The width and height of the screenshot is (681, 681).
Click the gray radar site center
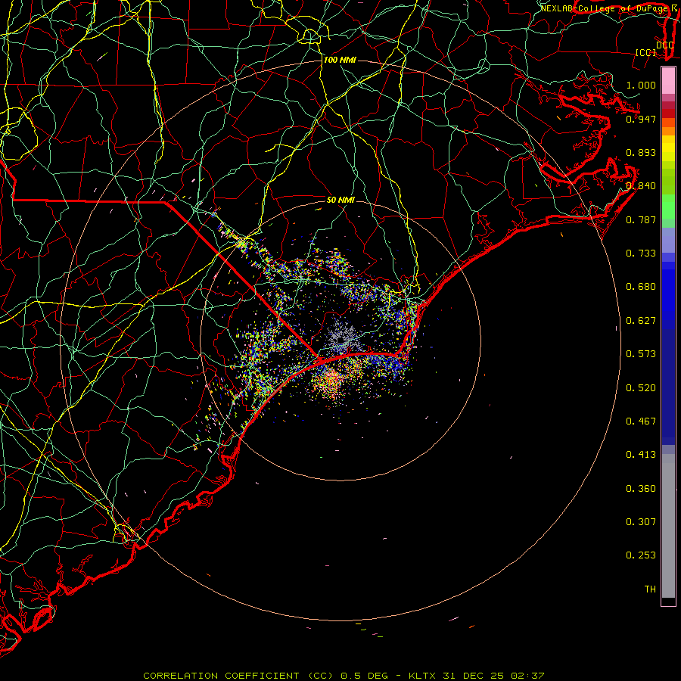pos(341,340)
